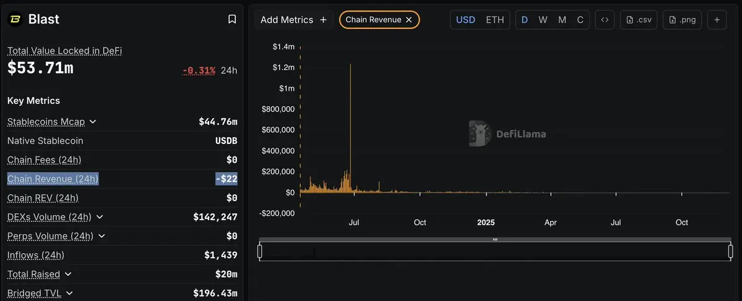Viewport: 742px width, 301px height.
Task: Select monthly M chart interval
Action: point(562,20)
